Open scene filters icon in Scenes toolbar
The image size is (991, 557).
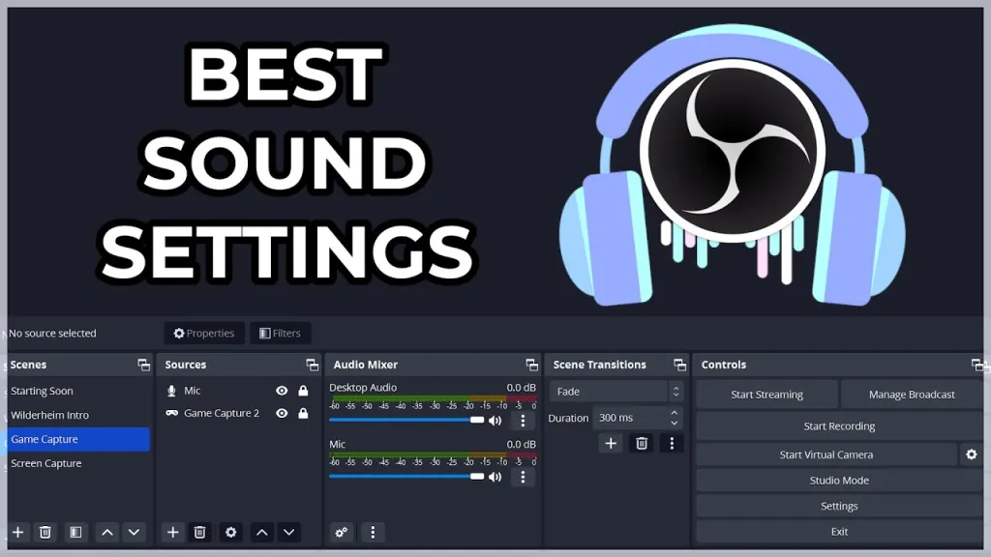[75, 533]
